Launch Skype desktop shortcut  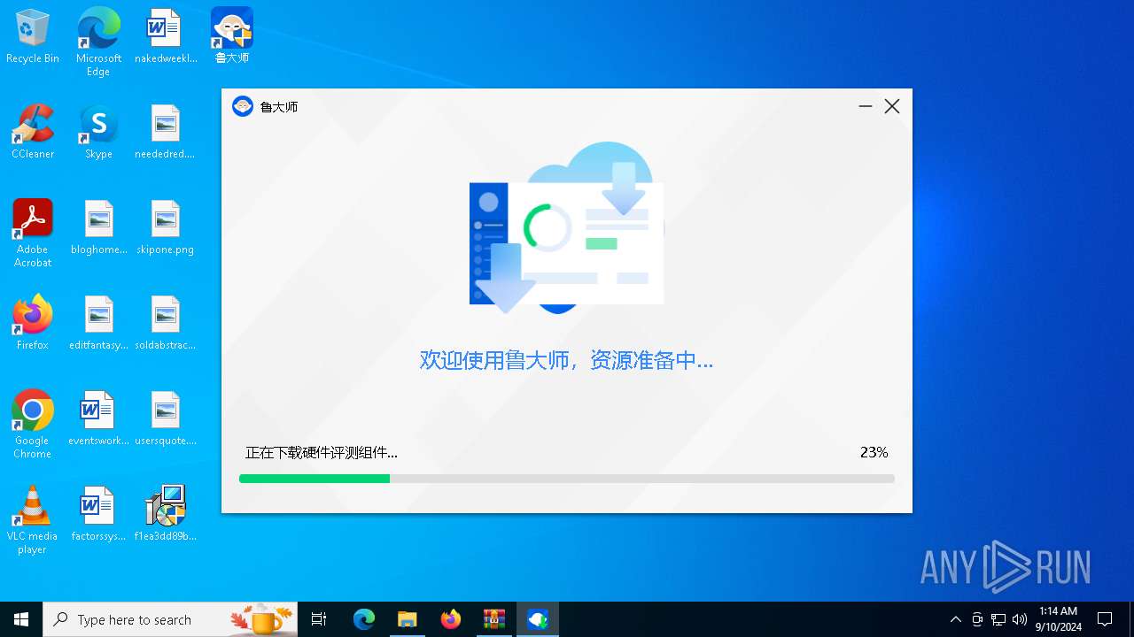[98, 133]
